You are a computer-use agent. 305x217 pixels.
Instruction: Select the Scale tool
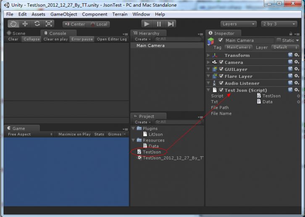[x=49, y=24]
